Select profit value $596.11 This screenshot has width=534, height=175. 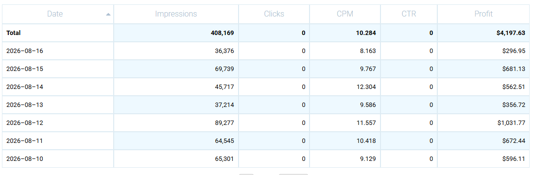[x=514, y=158]
